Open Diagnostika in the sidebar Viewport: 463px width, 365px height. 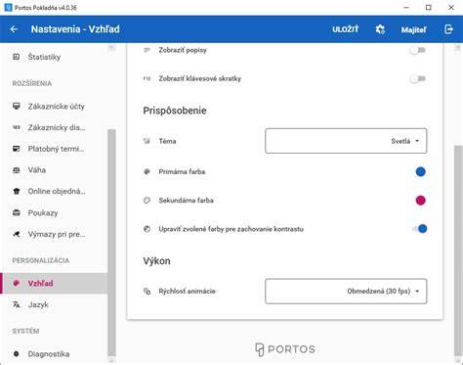pyautogui.click(x=54, y=353)
